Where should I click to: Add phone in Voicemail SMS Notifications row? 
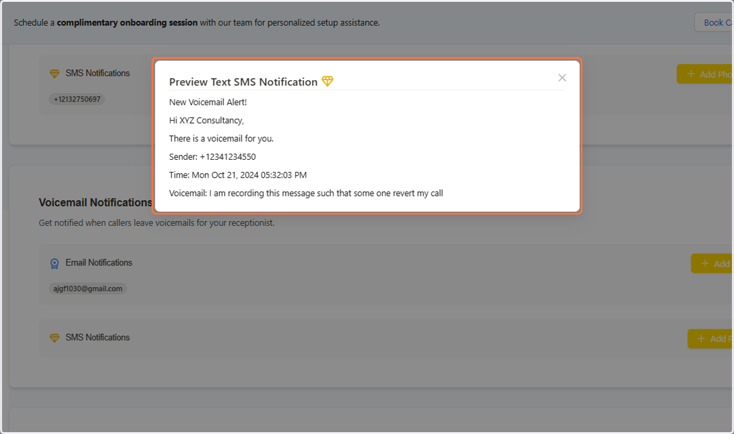pyautogui.click(x=711, y=339)
